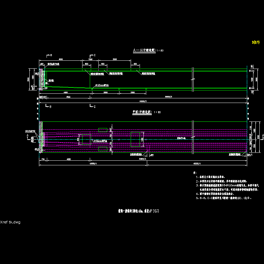Select the '1600' dimension in the top chain
The image size is (264, 264).
tap(90, 59)
